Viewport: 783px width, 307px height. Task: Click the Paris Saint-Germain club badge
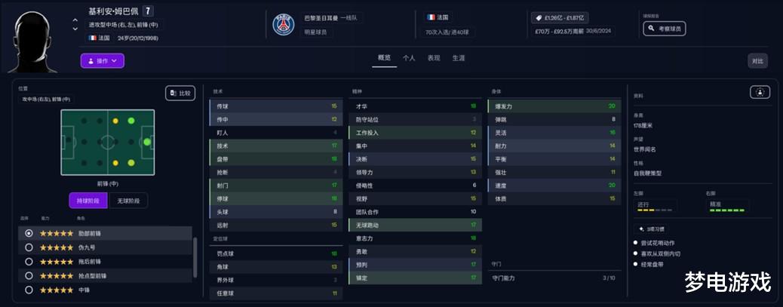(x=284, y=24)
